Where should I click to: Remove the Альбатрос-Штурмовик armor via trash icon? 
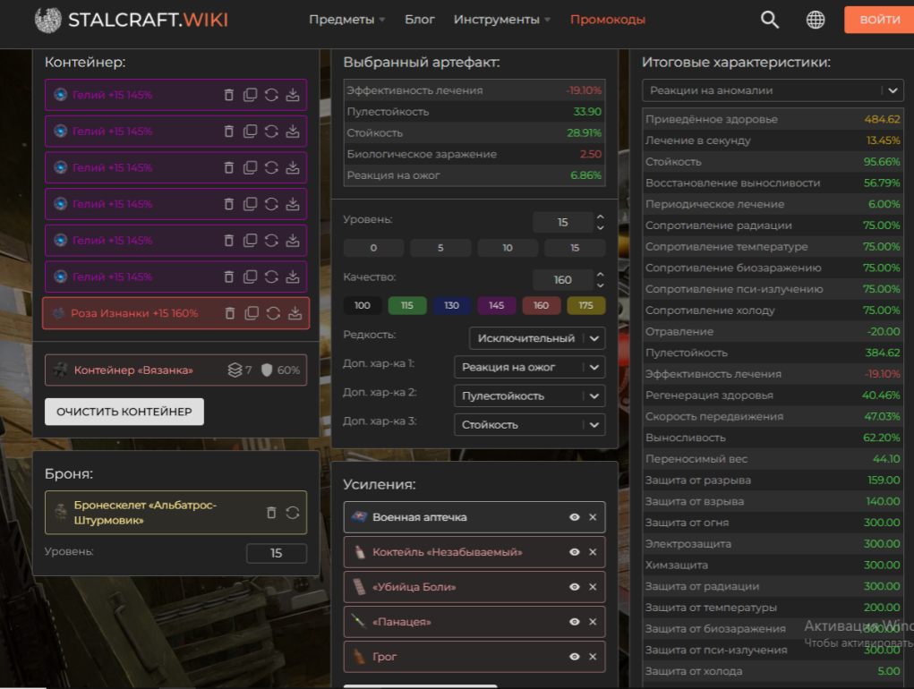click(271, 513)
